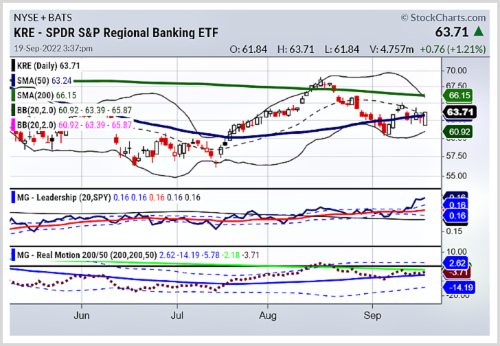Click the green 60.92 lower band tag
The height and width of the screenshot is (346, 500).
[457, 132]
